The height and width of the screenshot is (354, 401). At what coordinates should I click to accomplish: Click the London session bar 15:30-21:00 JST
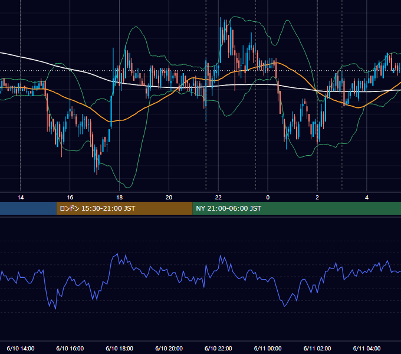pos(124,208)
